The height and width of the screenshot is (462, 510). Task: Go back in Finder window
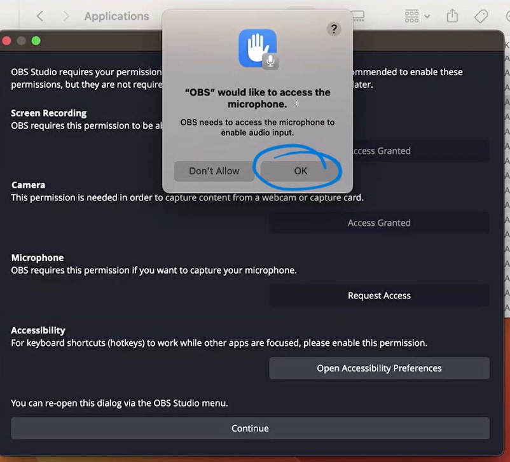coord(40,16)
